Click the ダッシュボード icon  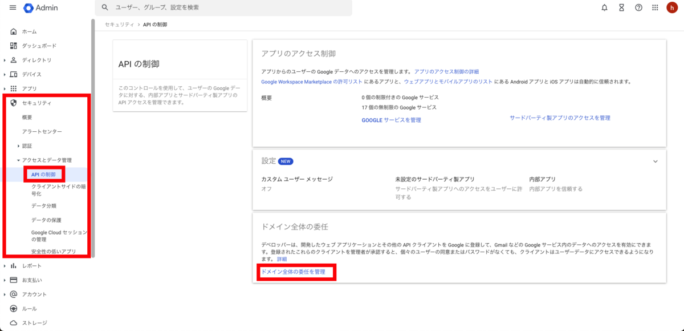point(14,46)
